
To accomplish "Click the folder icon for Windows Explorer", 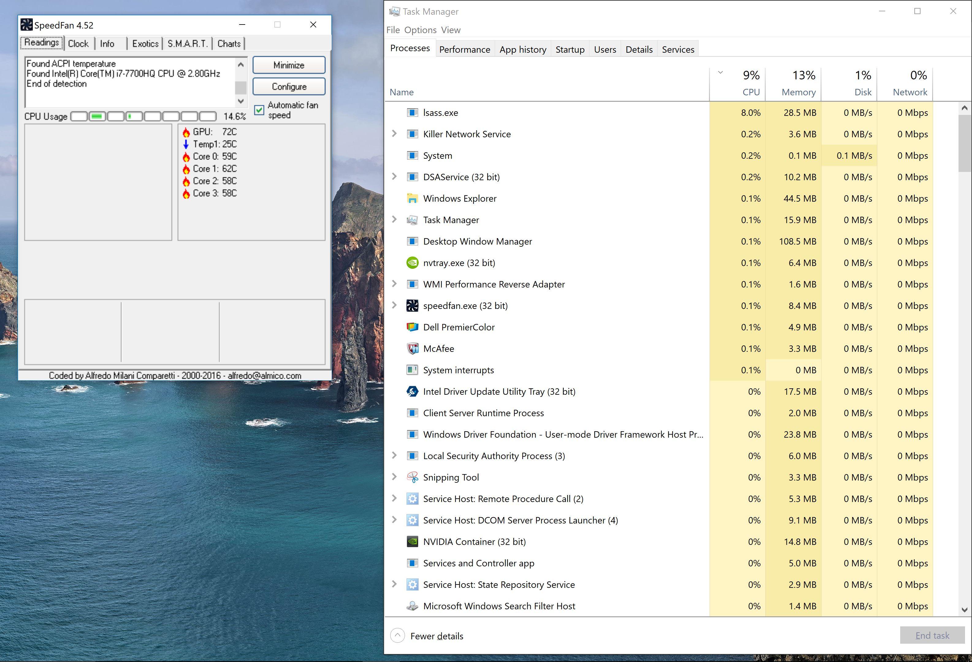I will (412, 198).
